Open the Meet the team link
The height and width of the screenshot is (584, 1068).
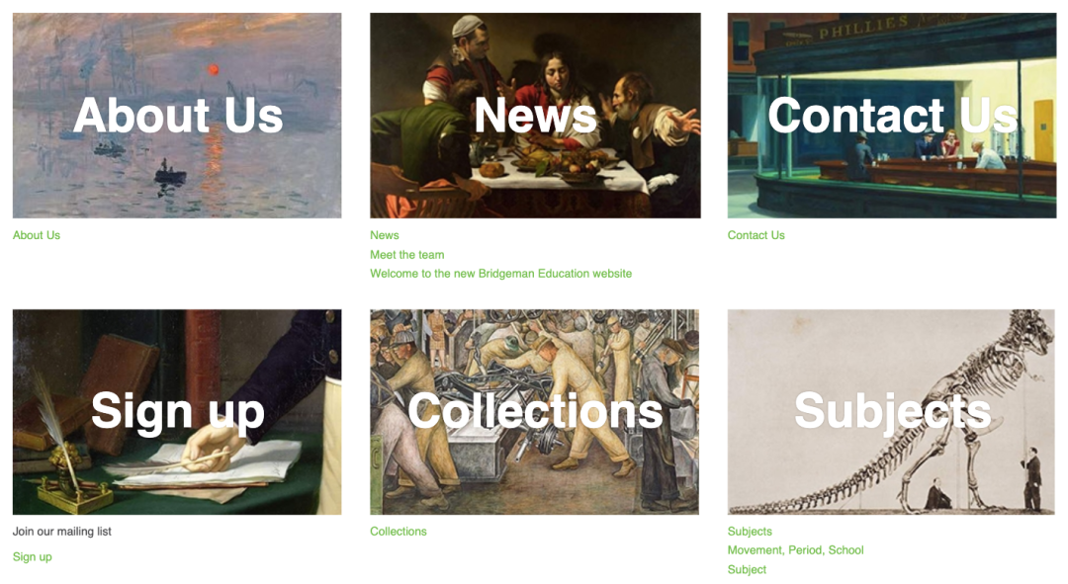pyautogui.click(x=407, y=255)
